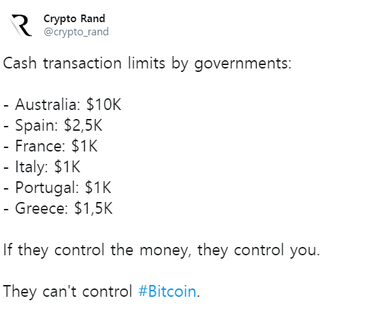This screenshot has height=312, width=365.
Task: Click the word Italy in the list
Action: pos(30,167)
